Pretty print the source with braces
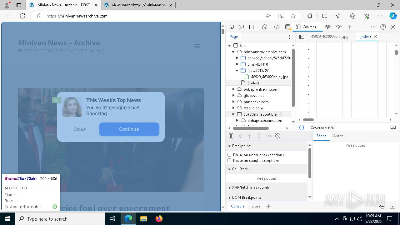Image resolution: width=400 pixels, height=225 pixels. (x=302, y=127)
